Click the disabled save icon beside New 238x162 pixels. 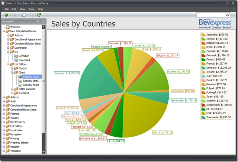(32, 15)
